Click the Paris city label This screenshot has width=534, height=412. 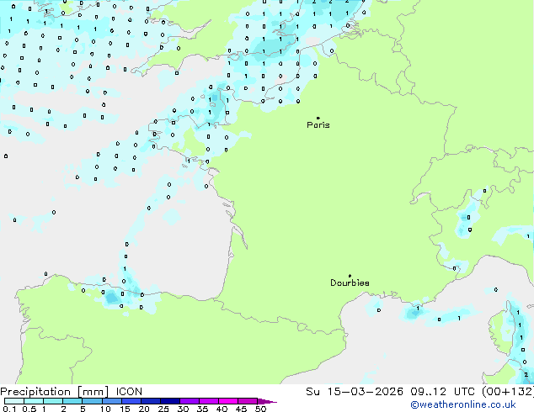(318, 125)
